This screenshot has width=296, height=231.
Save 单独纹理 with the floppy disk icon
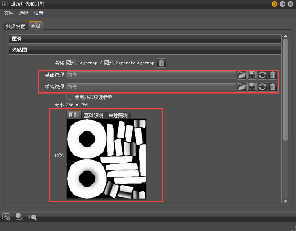(252, 87)
